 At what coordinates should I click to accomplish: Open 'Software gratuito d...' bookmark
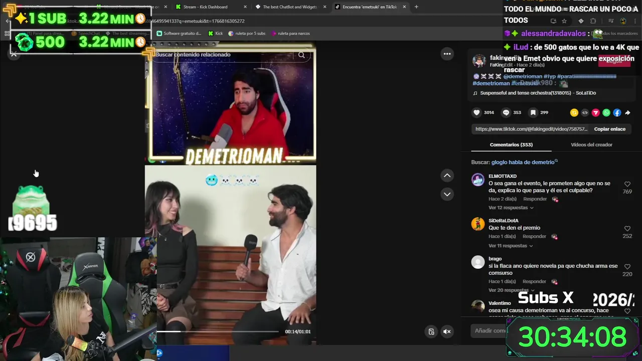coord(179,34)
